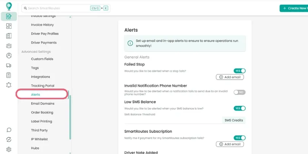Image resolution: width=308 pixels, height=154 pixels.
Task: Open the Tracking Portal settings item
Action: (x=43, y=86)
